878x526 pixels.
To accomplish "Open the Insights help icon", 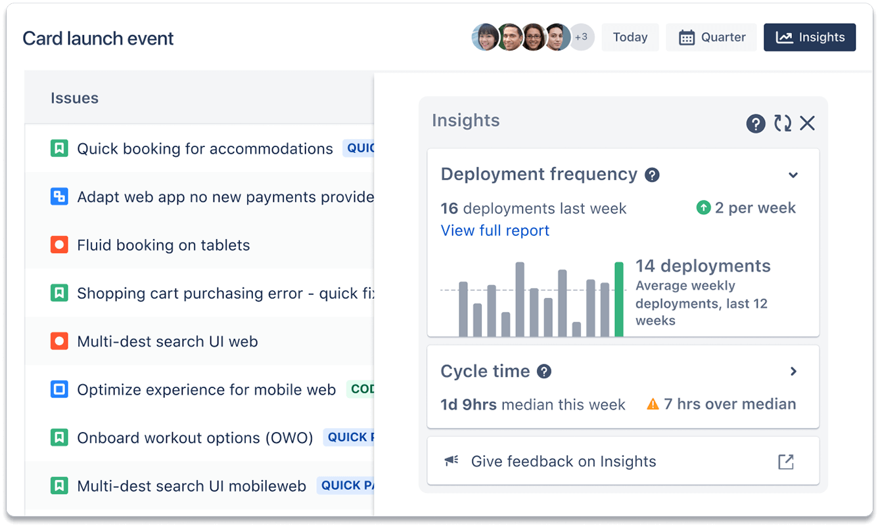I will [x=756, y=123].
